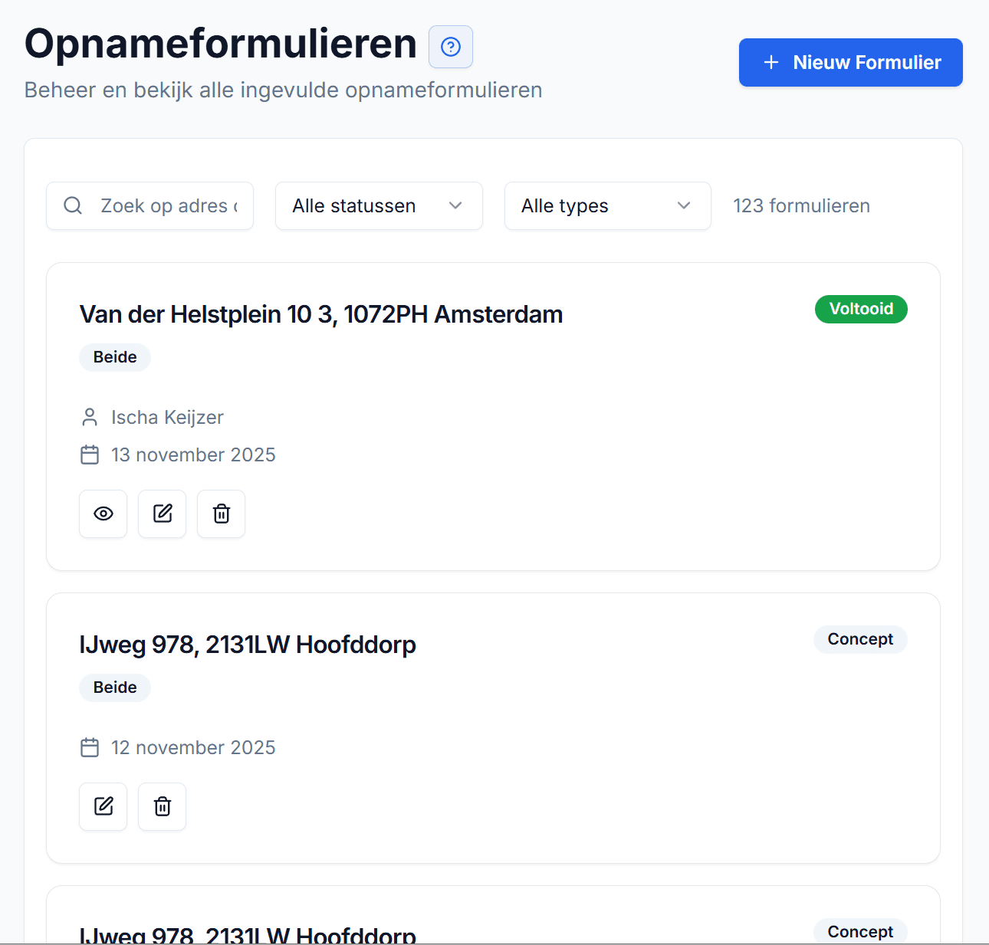Screen dimensions: 989x945
Task: Click the calendar icon beside 13 november 2025
Action: click(90, 454)
